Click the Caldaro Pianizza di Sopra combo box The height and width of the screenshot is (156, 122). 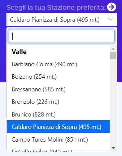(x=62, y=19)
